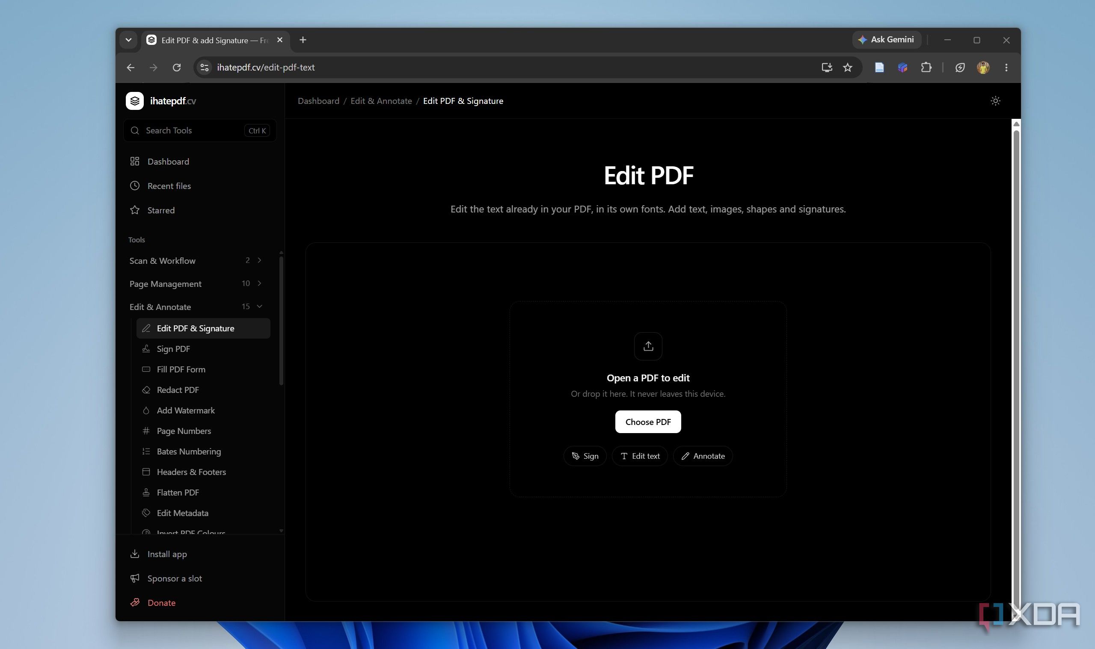The width and height of the screenshot is (1095, 649).
Task: Click the lightning performance icon
Action: [960, 68]
